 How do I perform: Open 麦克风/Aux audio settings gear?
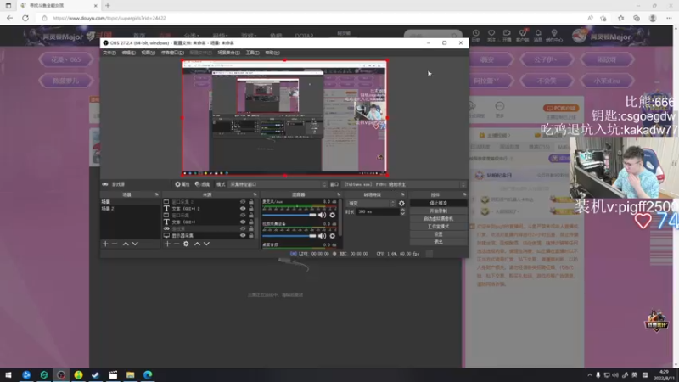(332, 215)
